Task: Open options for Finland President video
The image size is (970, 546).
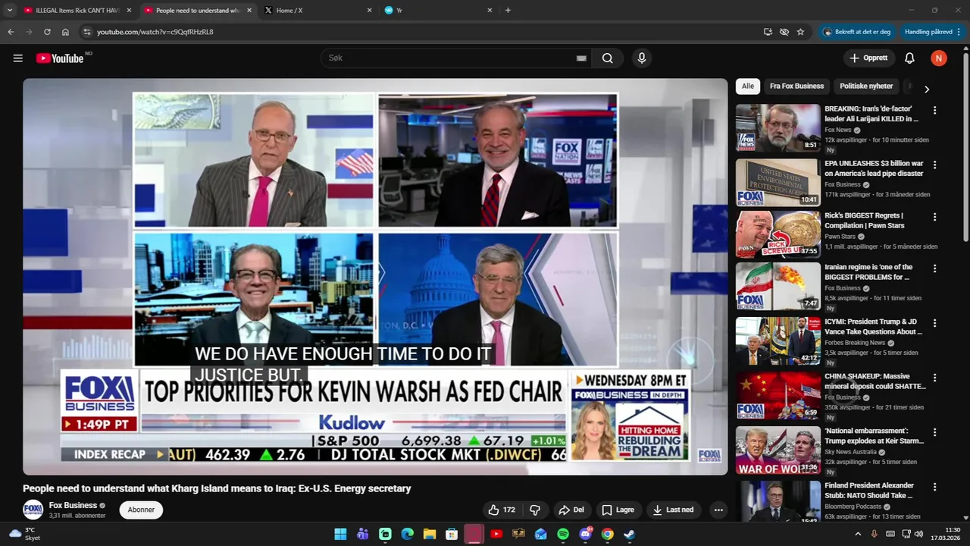Action: [x=934, y=487]
